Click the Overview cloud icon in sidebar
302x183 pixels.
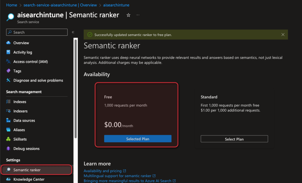8,43
